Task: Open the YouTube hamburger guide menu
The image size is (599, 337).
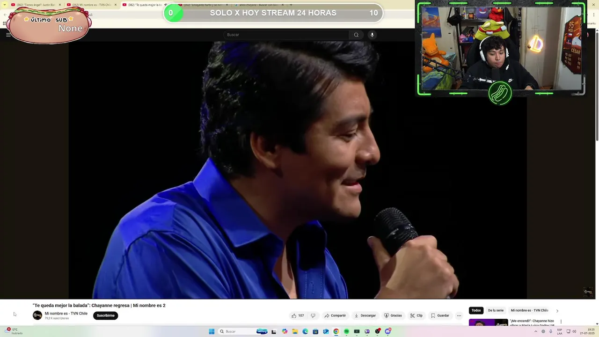Action: pyautogui.click(x=8, y=35)
